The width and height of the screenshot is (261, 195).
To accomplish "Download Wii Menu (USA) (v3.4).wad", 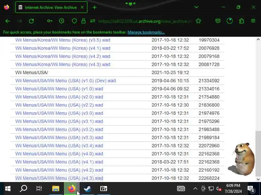I will (x=59, y=146).
